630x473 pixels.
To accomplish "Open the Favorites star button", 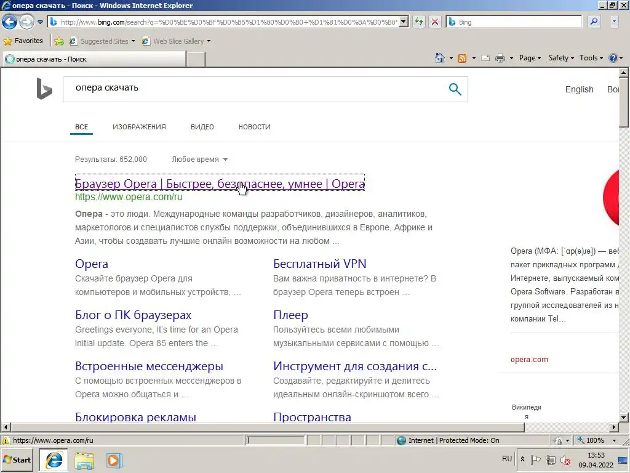I will [23, 41].
